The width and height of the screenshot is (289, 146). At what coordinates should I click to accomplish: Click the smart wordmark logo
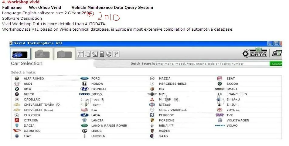(220, 89)
